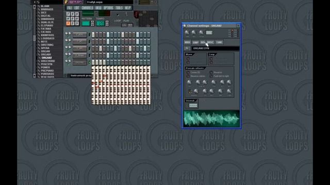This screenshot has width=330, height=185.
Task: Select the BLANK preset in browser
Action: (x=45, y=6)
